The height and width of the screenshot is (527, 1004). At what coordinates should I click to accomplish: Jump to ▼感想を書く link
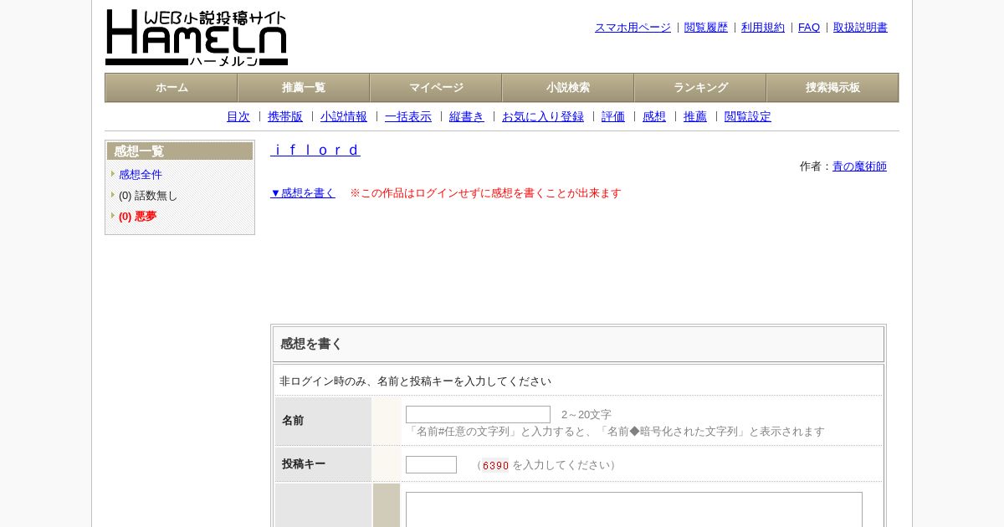tap(303, 193)
